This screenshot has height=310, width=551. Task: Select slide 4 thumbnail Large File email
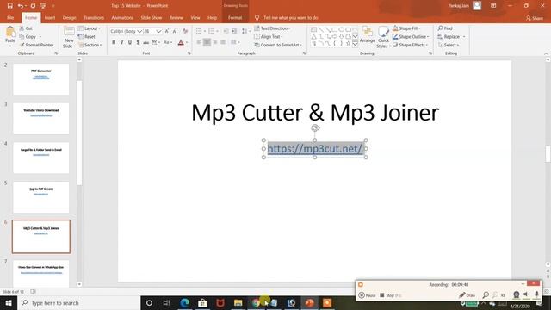pos(41,158)
